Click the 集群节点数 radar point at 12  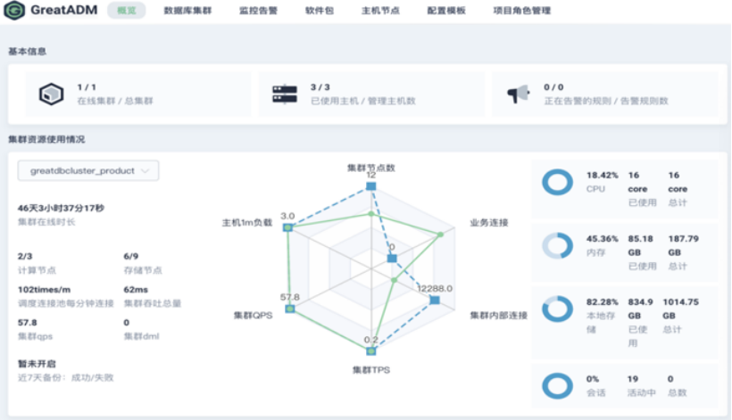pyautogui.click(x=370, y=186)
